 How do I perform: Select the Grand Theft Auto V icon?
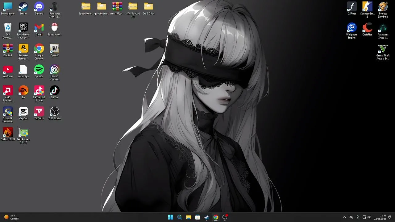point(383,52)
